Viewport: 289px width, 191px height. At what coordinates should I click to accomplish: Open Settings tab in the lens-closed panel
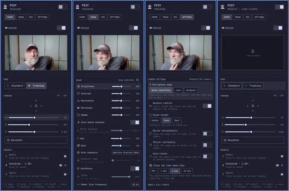click(x=259, y=17)
